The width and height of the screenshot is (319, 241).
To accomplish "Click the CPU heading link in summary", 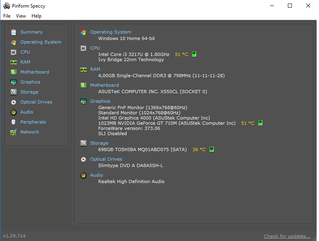I will click(x=95, y=48).
